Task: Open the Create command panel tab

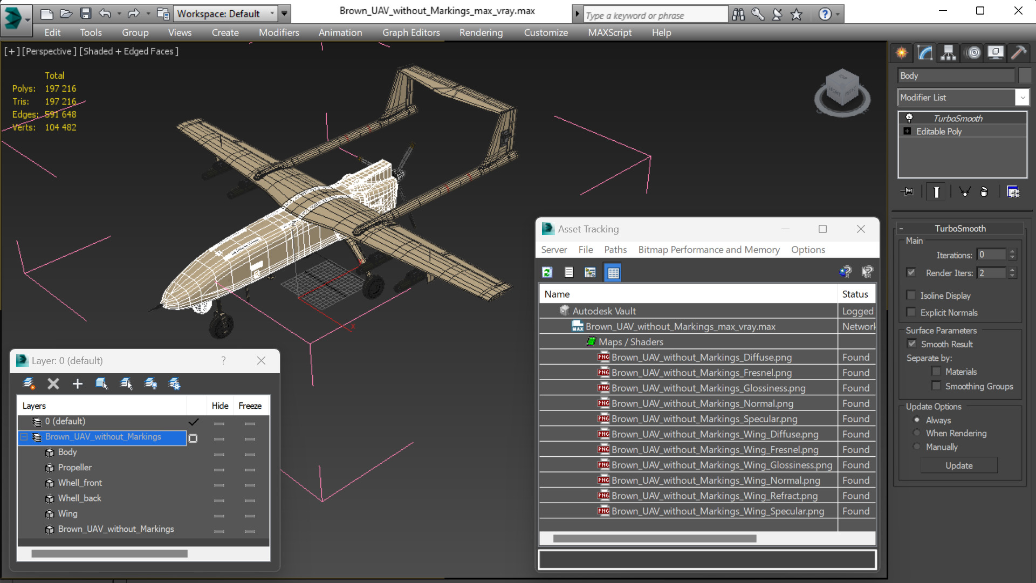Action: pyautogui.click(x=902, y=53)
